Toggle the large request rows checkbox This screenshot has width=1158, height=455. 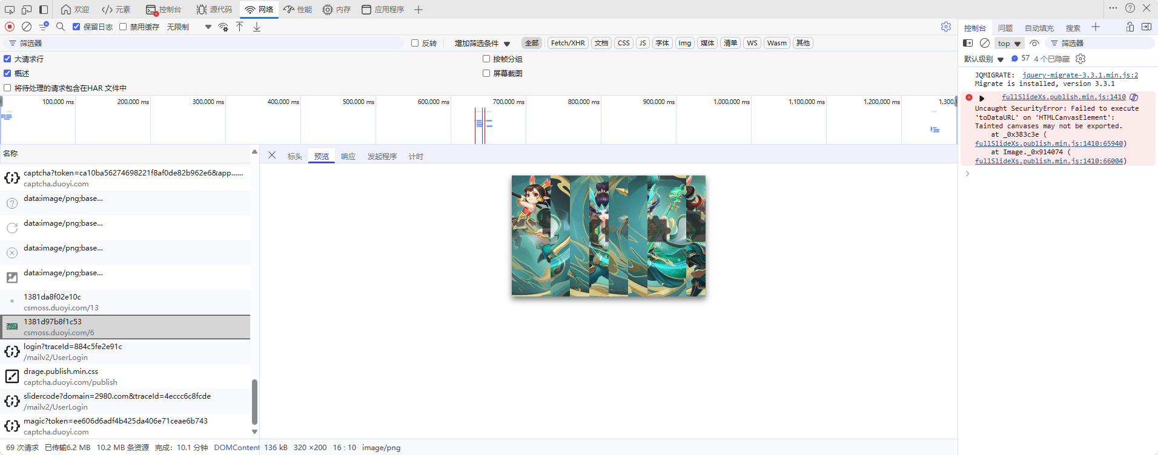click(x=7, y=59)
